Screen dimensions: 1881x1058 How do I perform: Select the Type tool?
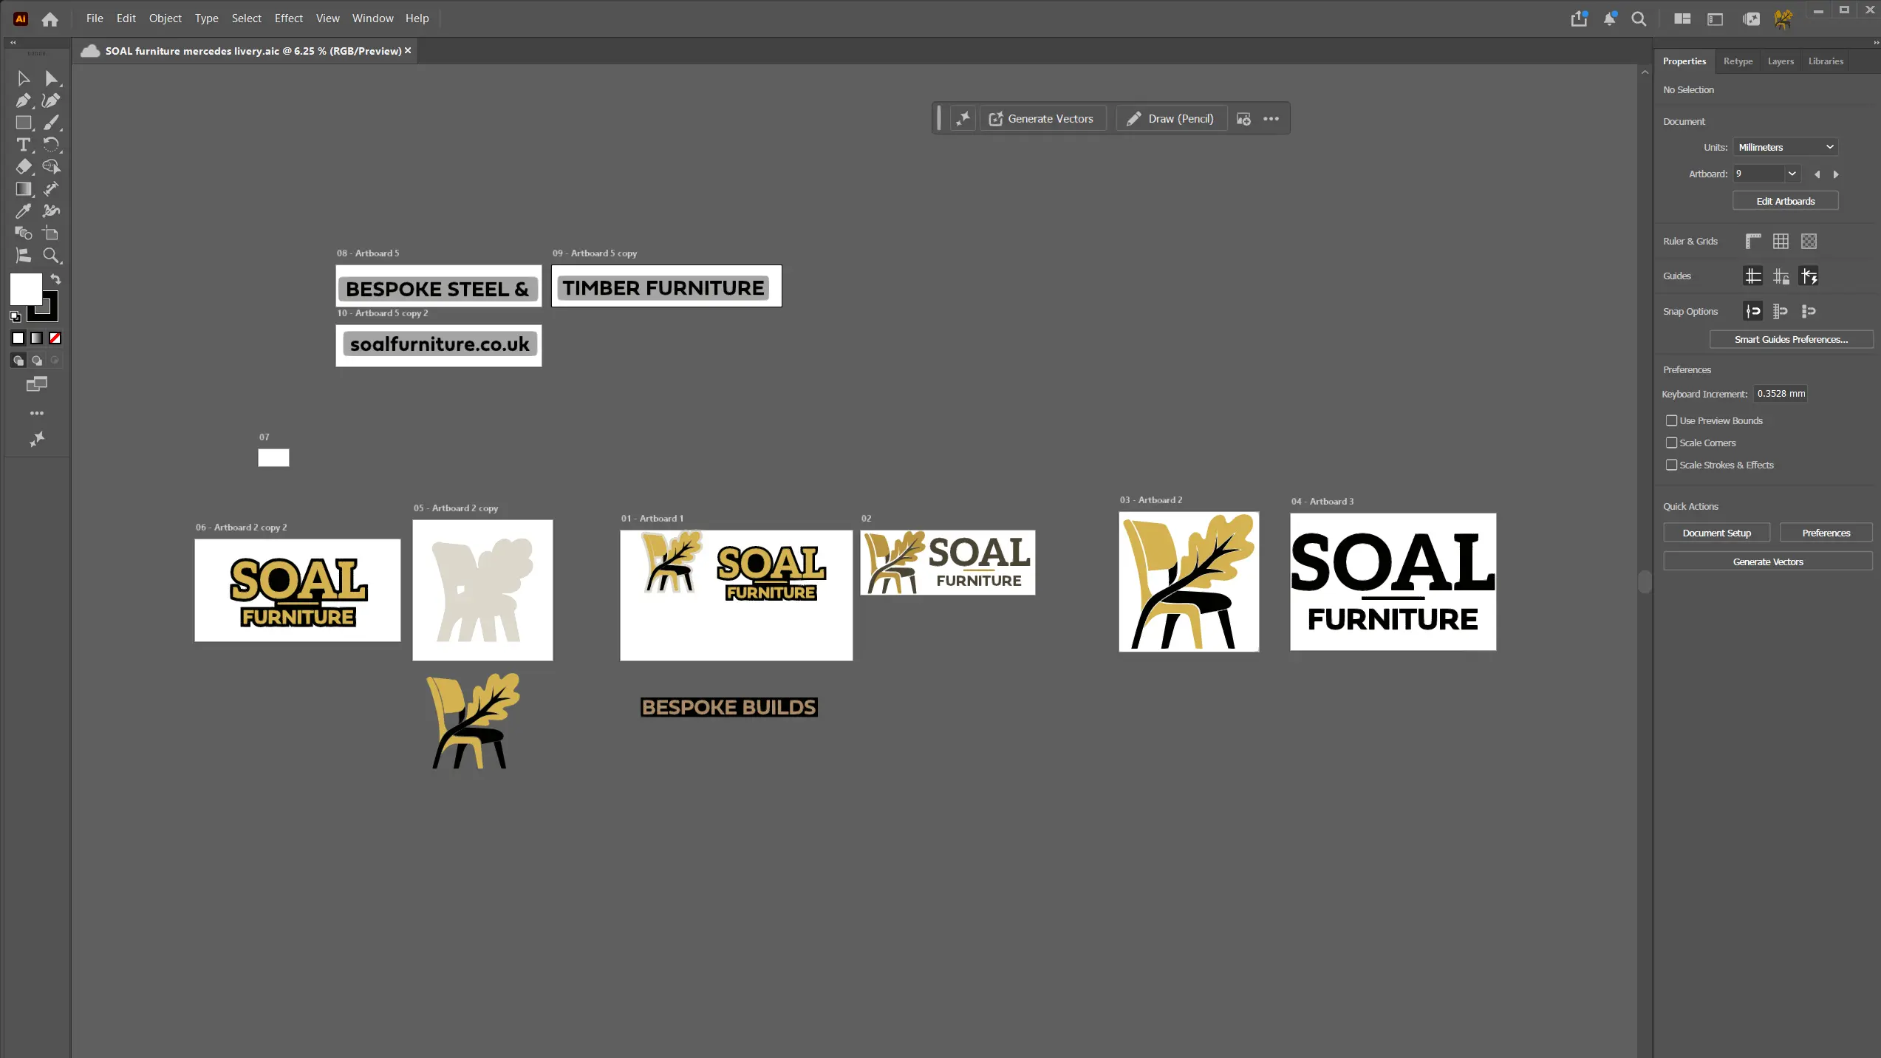(23, 145)
